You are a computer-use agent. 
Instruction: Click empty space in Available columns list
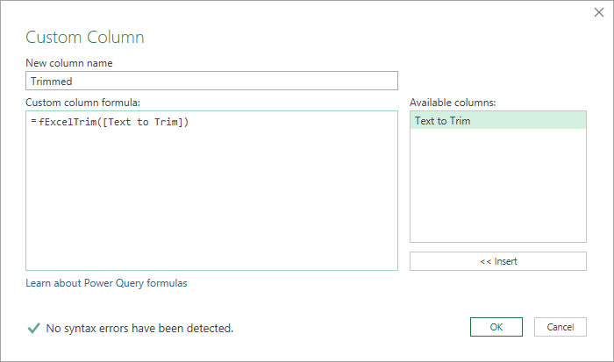[498, 185]
